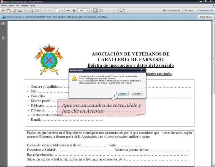Screen dimensions: 215x167
Task: Click the email envelope icon
Action: coord(37,11)
